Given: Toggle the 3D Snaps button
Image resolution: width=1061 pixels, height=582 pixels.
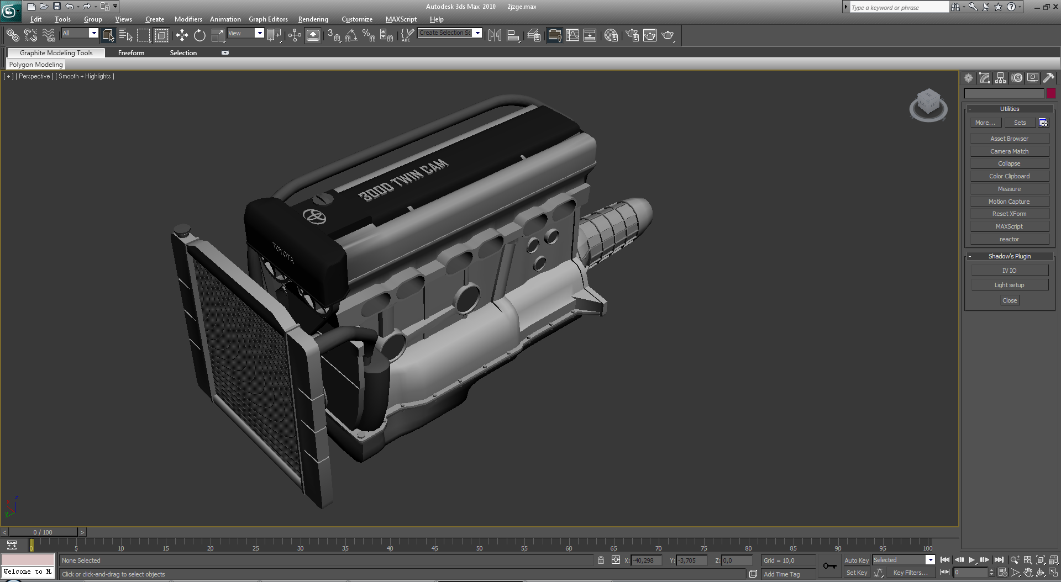Looking at the screenshot, I should click(333, 35).
